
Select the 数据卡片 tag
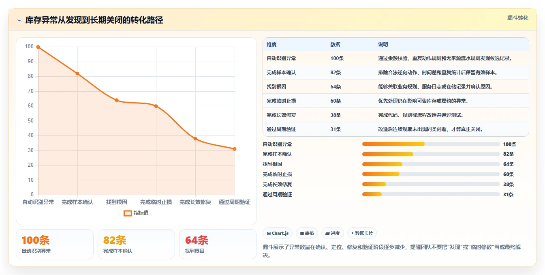tap(362, 233)
